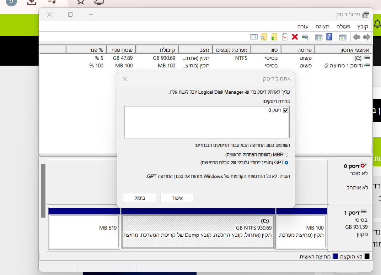Click the vertical scrollbar in the disk pane
The width and height of the screenshot is (381, 275).
click(43, 191)
